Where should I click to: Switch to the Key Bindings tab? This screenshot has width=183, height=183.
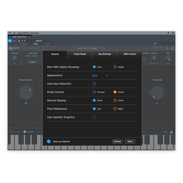(x=105, y=54)
